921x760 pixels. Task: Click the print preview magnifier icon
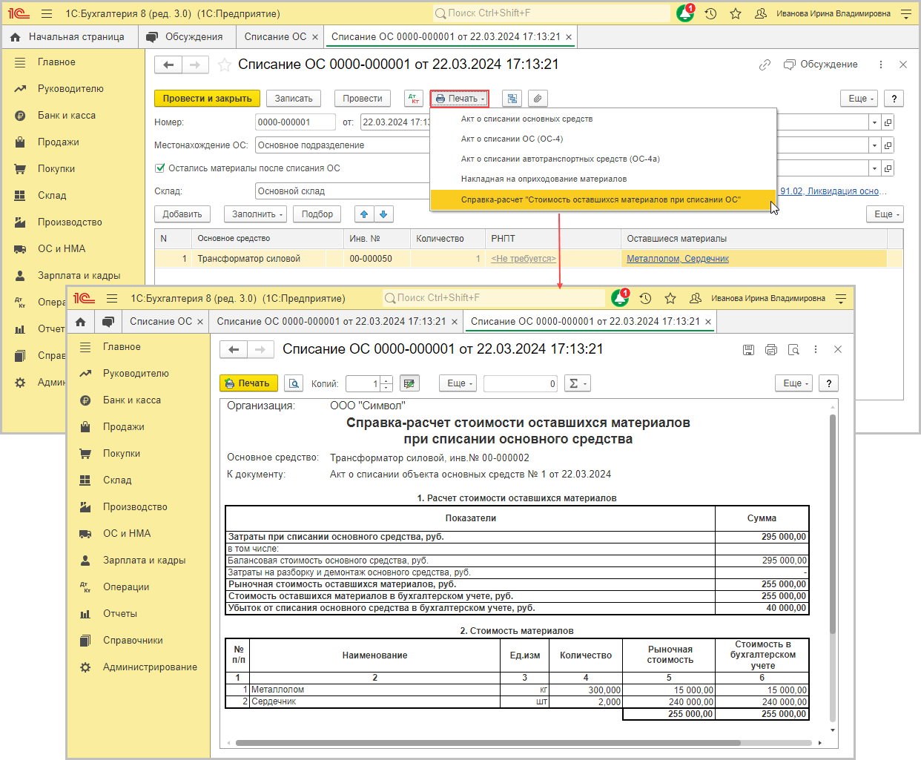point(294,383)
